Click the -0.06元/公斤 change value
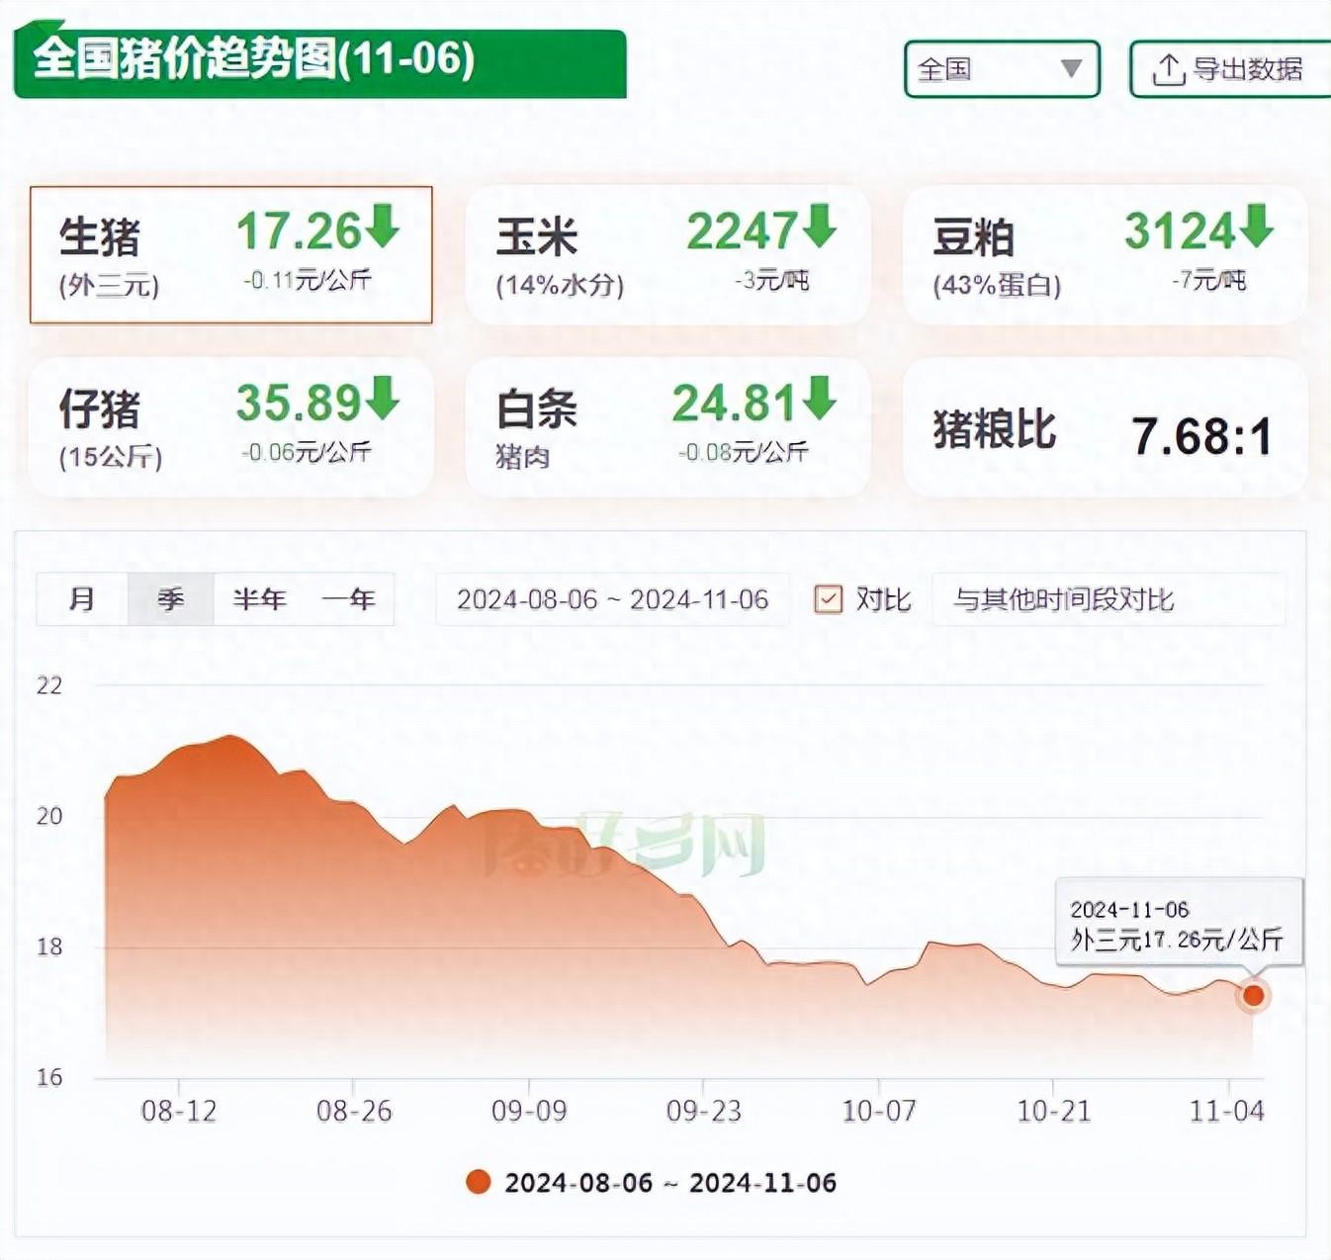Screen dimensions: 1331x1260 tap(308, 452)
